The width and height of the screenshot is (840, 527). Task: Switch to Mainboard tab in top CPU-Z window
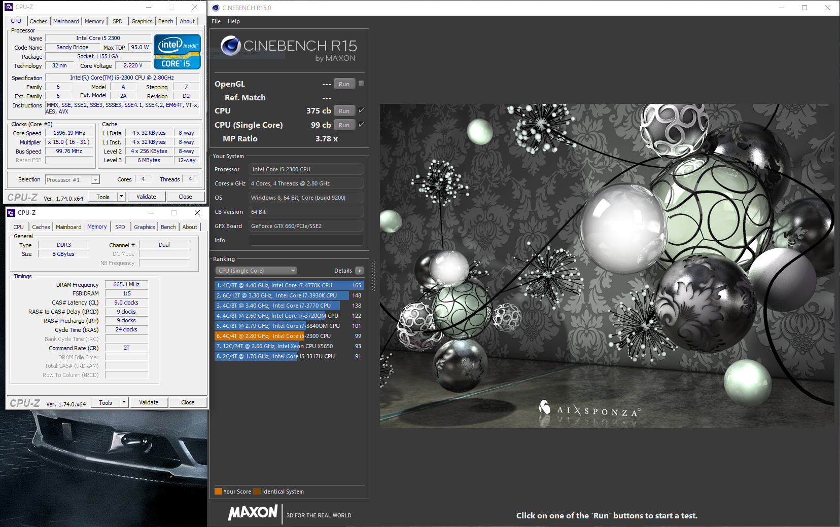66,21
